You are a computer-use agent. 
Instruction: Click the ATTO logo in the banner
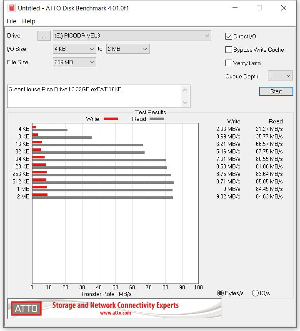point(26,308)
